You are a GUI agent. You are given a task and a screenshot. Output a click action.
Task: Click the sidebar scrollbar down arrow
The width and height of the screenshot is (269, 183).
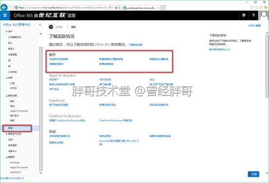(x=41, y=173)
